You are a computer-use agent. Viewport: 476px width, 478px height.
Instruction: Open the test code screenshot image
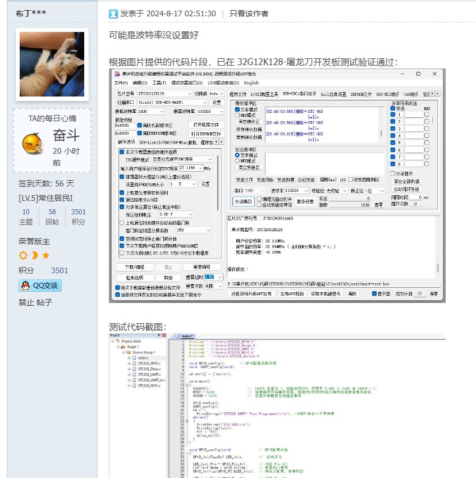click(277, 406)
